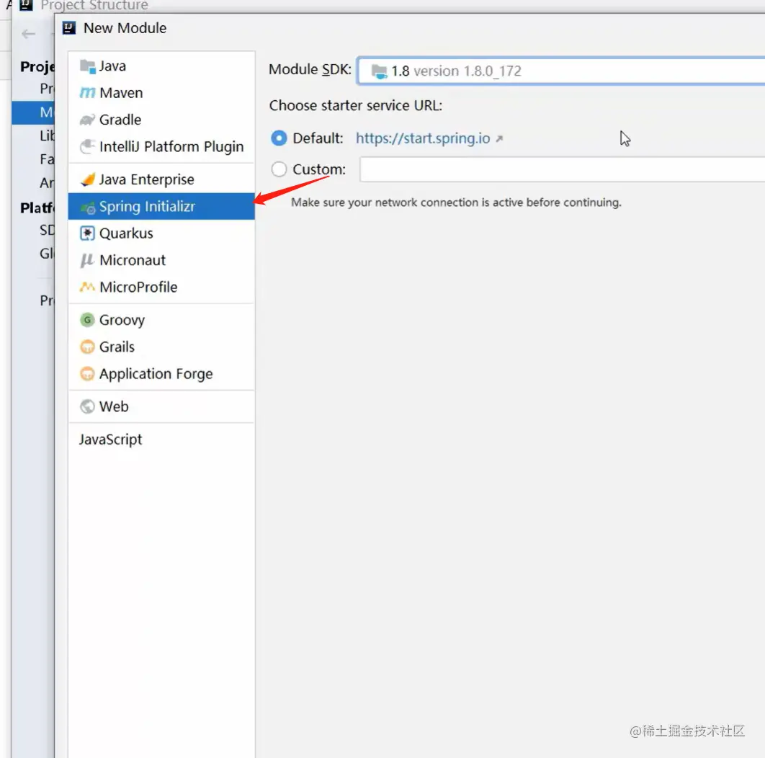
Task: Click the highlighted 'M' item in Project Structure sidebar
Action: point(33,112)
